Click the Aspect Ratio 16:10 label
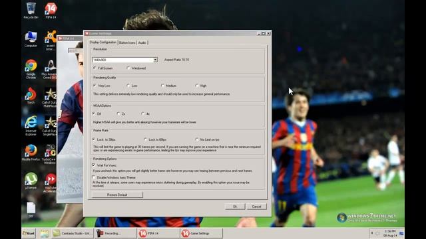Image resolution: width=426 pixels, height=239 pixels. tap(176, 60)
